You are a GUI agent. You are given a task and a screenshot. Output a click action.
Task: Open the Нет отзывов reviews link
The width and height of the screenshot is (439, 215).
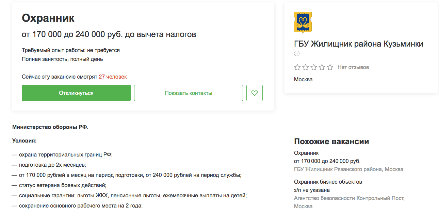click(x=353, y=67)
